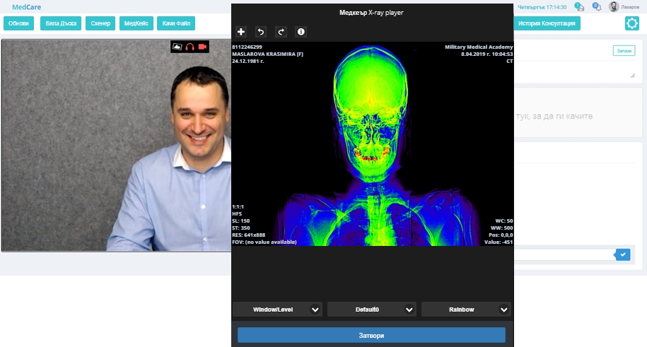Screen dimensions: 647x347
Task: Open the Rainbow color map dropdown
Action: 465,310
